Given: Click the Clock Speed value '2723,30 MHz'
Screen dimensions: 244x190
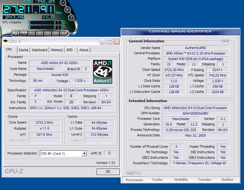Looking at the screenshot, I should pyautogui.click(x=174, y=70).
